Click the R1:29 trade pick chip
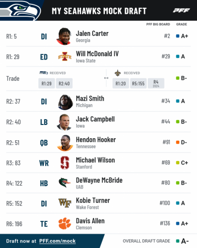This screenshot has height=248, width=197. click(46, 83)
